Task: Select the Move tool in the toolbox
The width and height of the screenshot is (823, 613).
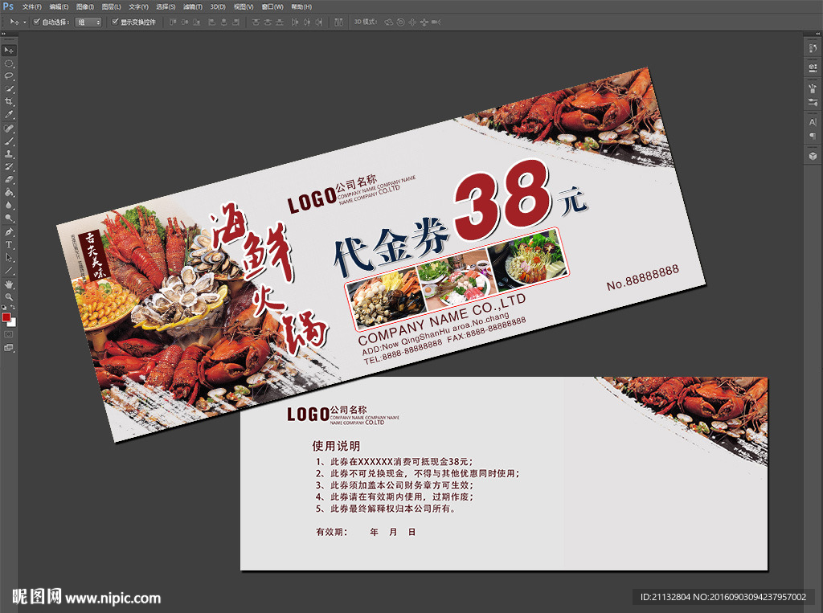Action: coord(9,51)
